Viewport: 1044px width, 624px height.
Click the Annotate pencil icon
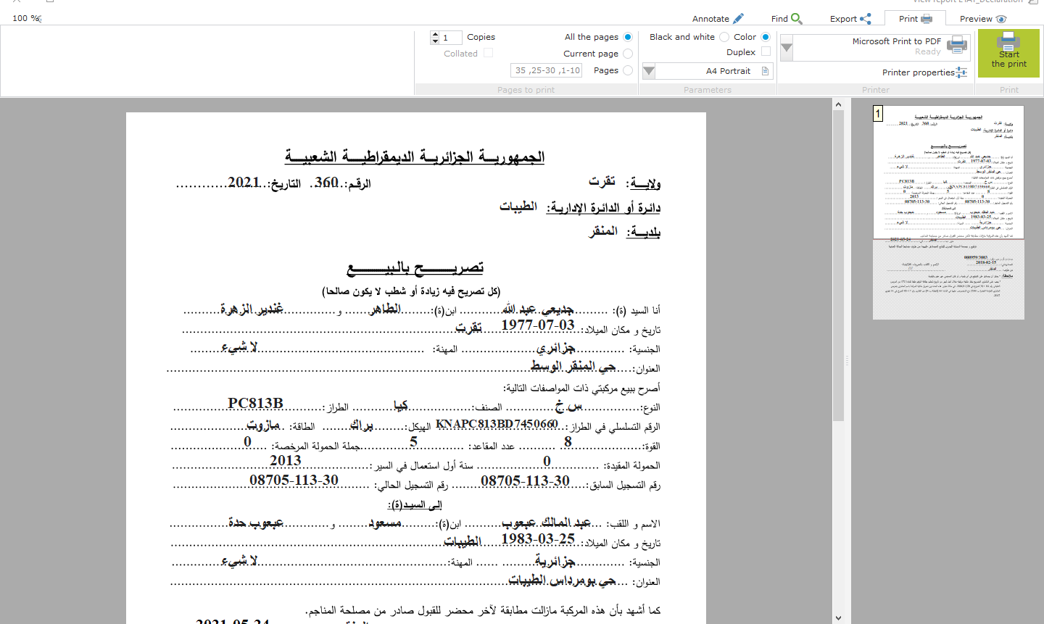(x=738, y=19)
